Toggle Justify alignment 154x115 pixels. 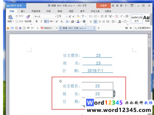point(103,21)
